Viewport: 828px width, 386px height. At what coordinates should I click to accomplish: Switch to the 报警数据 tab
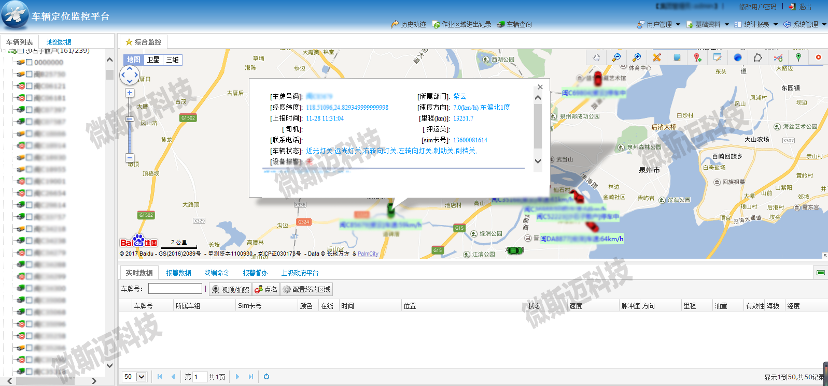pos(178,273)
